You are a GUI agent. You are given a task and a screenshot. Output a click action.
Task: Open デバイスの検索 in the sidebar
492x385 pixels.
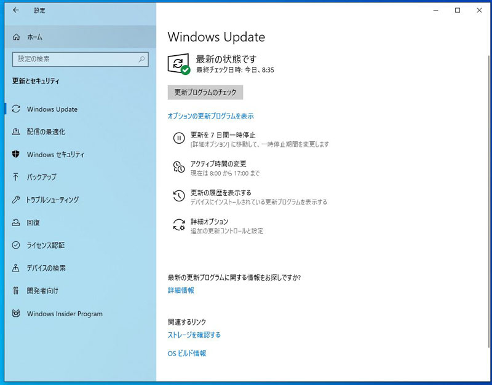[x=81, y=268]
